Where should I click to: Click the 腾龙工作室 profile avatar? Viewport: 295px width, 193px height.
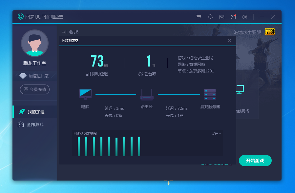point(35,43)
